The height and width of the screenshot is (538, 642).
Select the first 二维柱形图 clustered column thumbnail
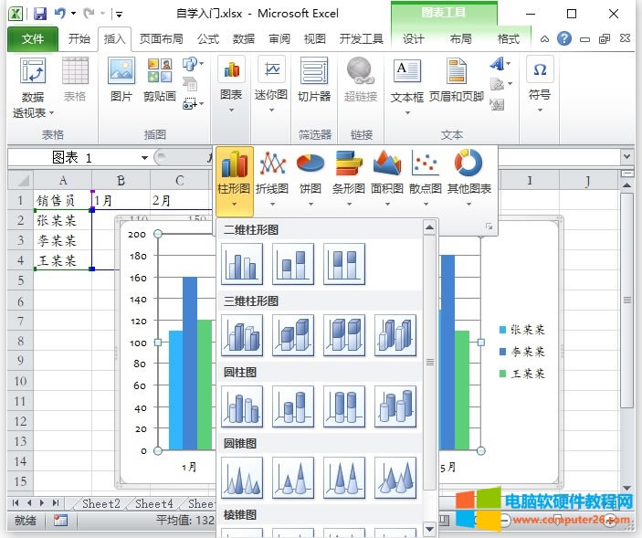coord(242,264)
